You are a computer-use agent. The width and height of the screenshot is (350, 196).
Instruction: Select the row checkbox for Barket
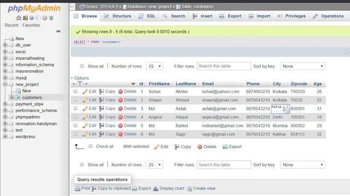coord(75,125)
